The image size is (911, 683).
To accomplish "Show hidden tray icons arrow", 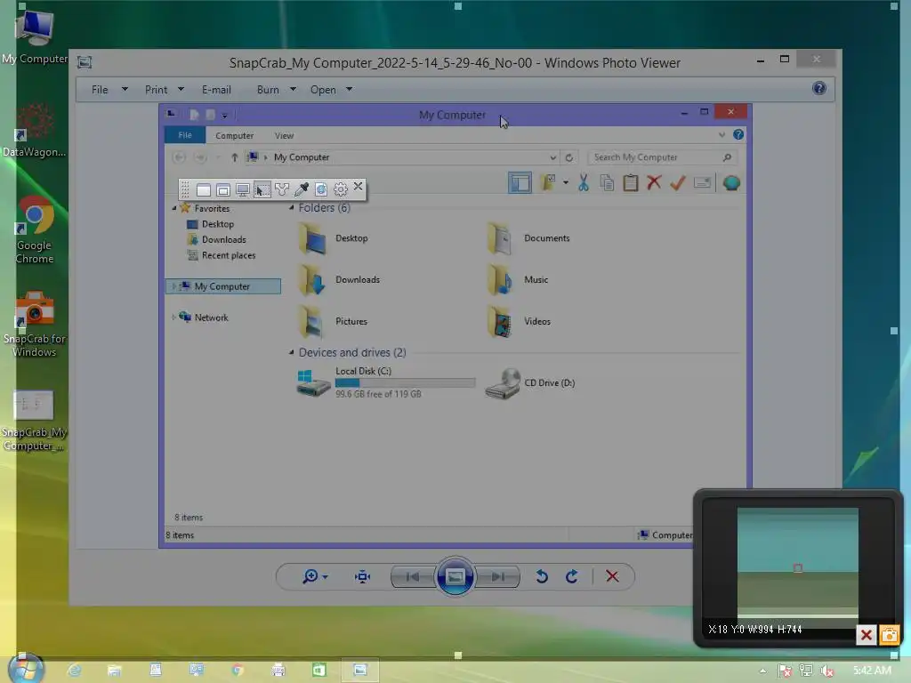I will (762, 671).
